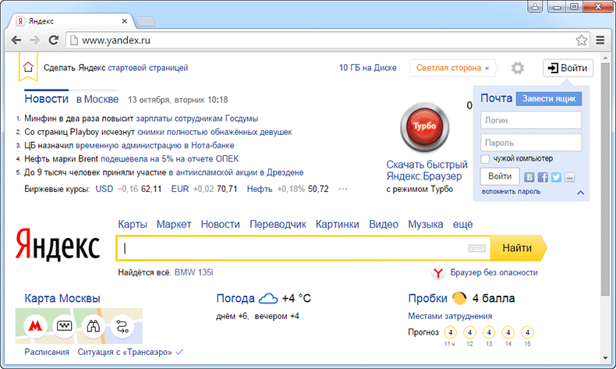
Task: Open the binoculars panorama icon
Action: tap(93, 326)
